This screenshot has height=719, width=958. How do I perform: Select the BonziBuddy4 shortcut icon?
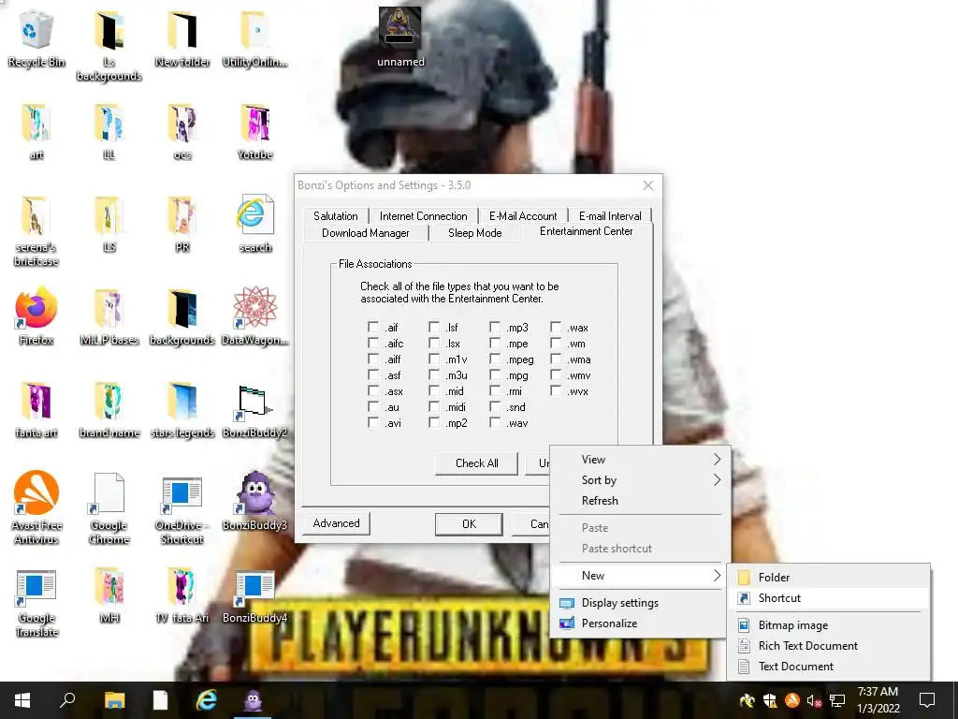click(254, 596)
